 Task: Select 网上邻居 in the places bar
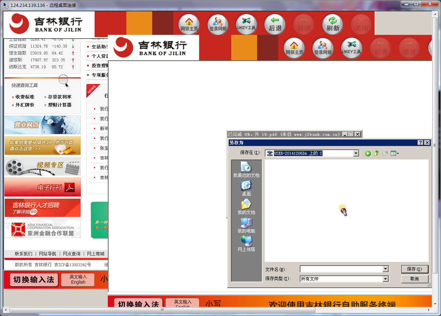(x=247, y=244)
